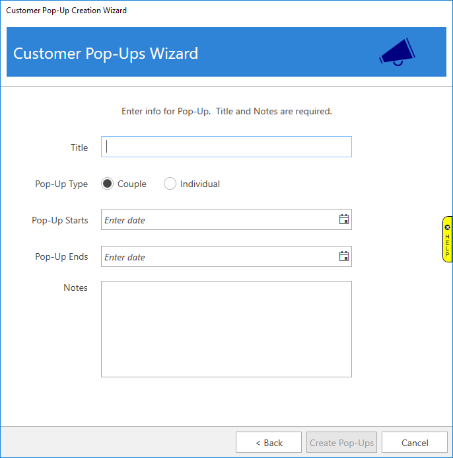Click the Customer Pop-Ups Wizard header title

pyautogui.click(x=106, y=54)
